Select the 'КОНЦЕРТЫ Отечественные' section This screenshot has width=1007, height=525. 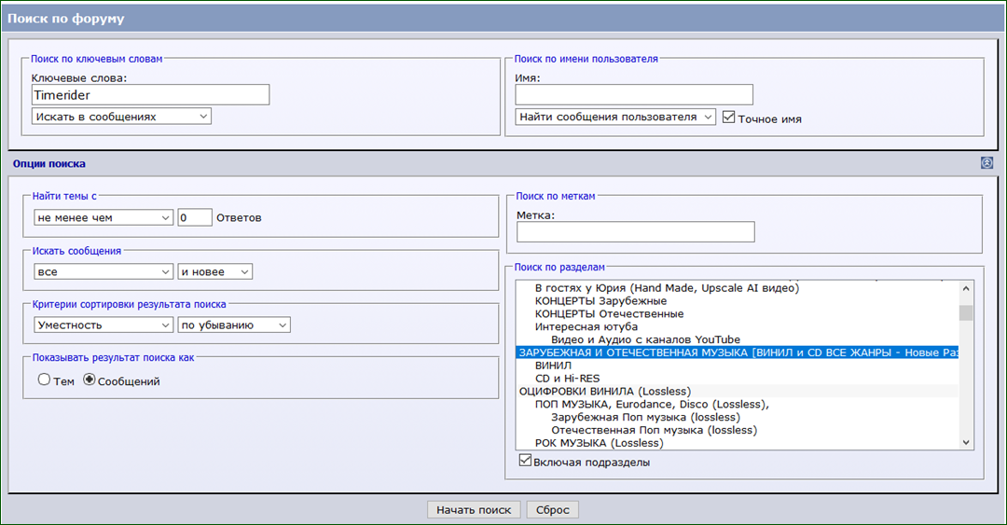738,313
